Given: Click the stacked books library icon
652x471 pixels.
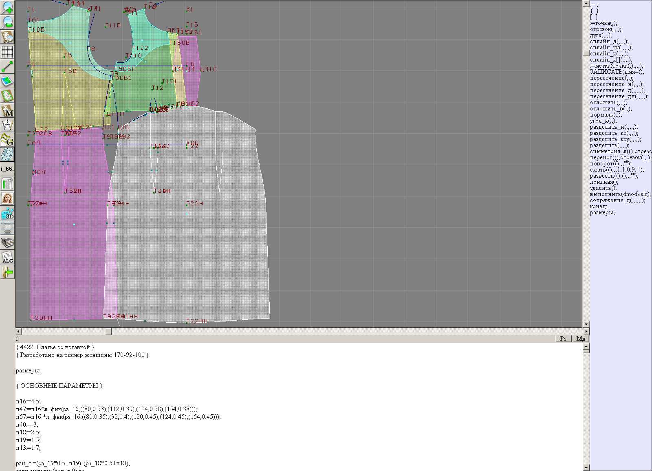Looking at the screenshot, I should (x=7, y=243).
